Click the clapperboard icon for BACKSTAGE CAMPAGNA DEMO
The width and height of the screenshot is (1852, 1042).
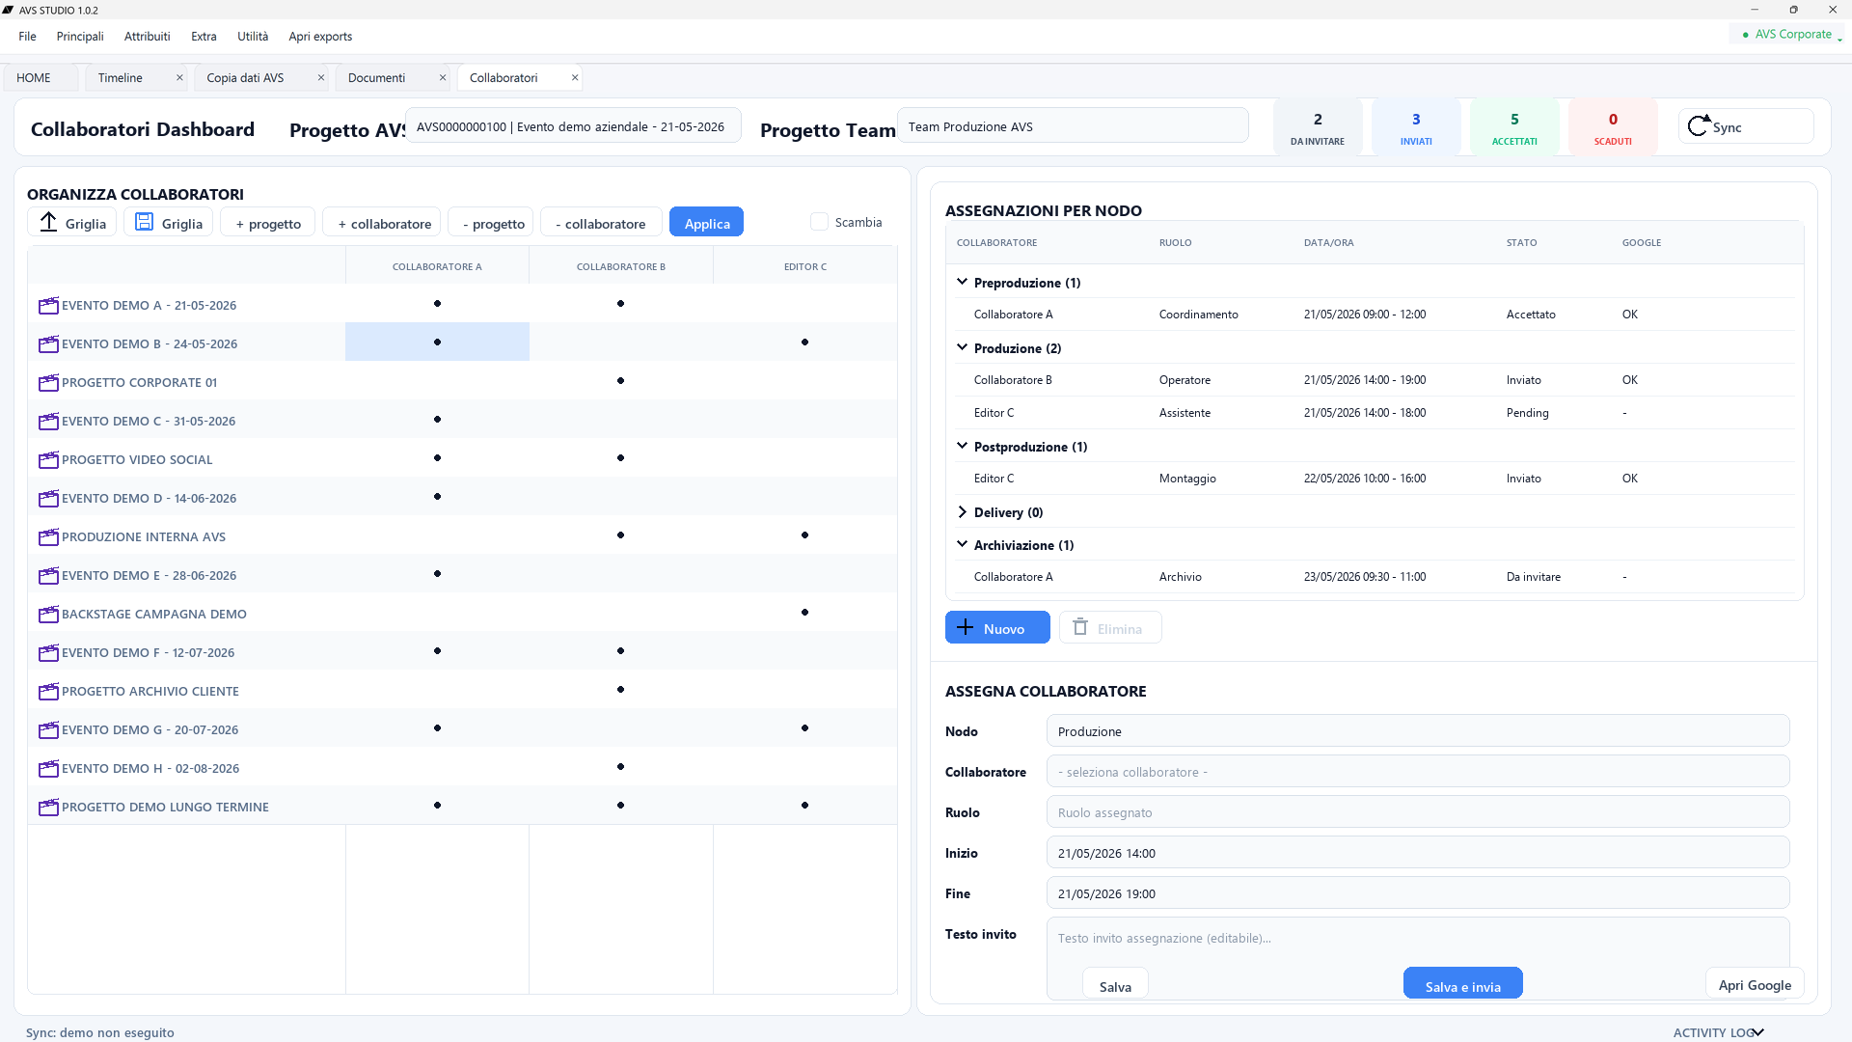pos(48,614)
